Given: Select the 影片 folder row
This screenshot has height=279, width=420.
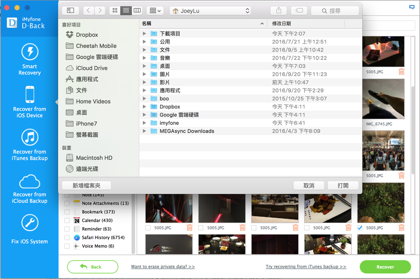Looking at the screenshot, I should click(x=251, y=82).
